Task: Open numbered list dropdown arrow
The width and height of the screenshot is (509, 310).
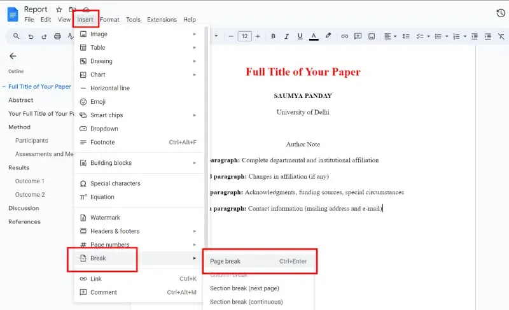Action: pos(465,36)
